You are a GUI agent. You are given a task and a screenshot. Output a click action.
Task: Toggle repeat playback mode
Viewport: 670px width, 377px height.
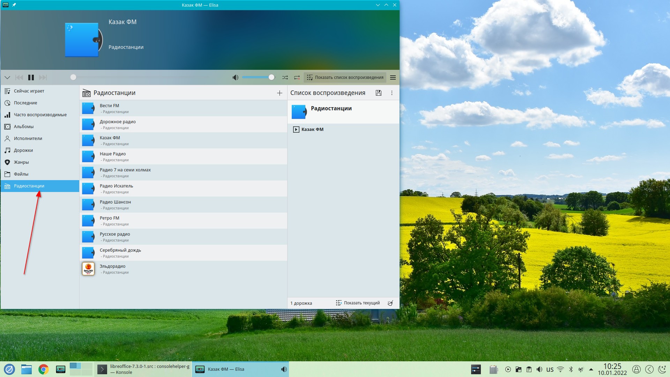coord(297,77)
